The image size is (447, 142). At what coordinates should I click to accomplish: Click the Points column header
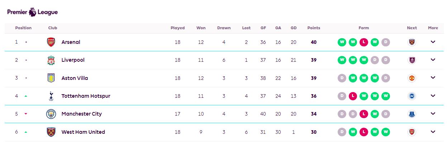point(314,28)
